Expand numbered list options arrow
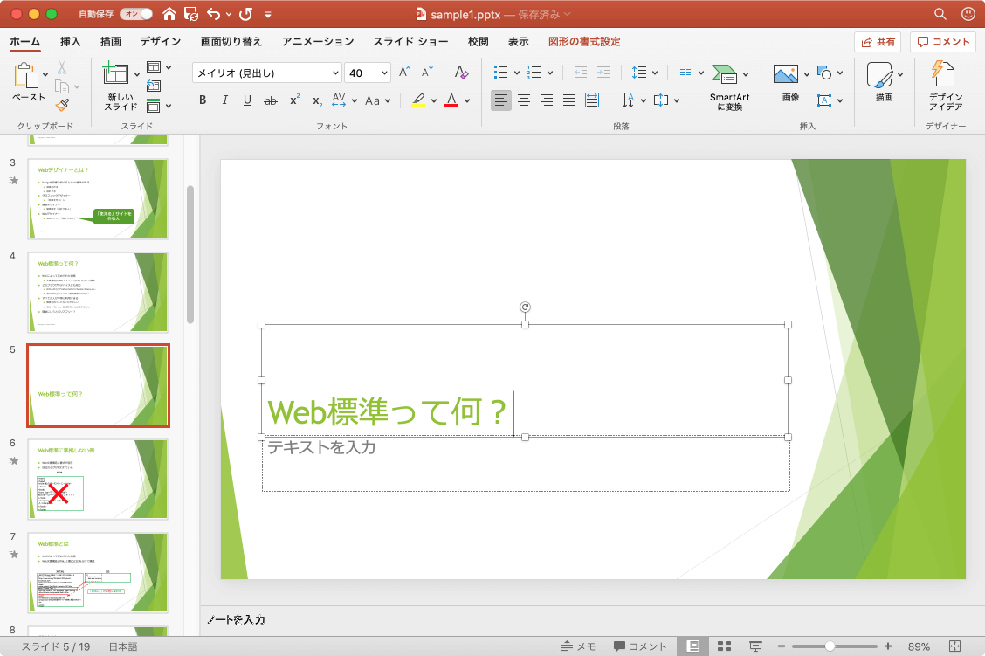The height and width of the screenshot is (656, 985). pyautogui.click(x=550, y=73)
